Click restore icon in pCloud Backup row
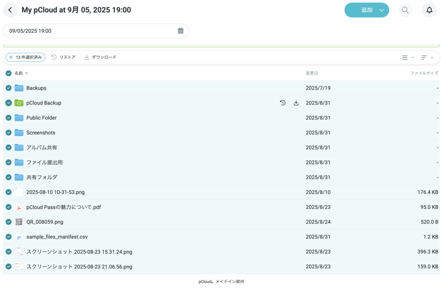Viewport: 441px width, 289px height. click(x=283, y=103)
